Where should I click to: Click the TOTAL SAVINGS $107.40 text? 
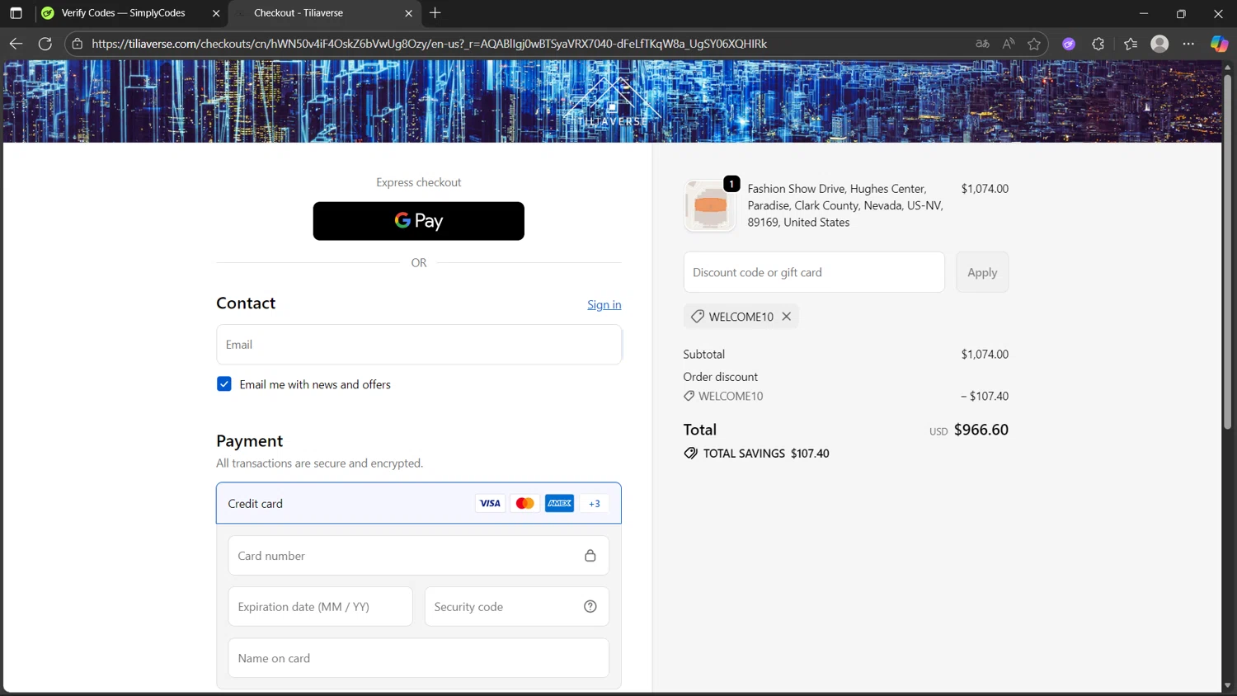click(766, 454)
